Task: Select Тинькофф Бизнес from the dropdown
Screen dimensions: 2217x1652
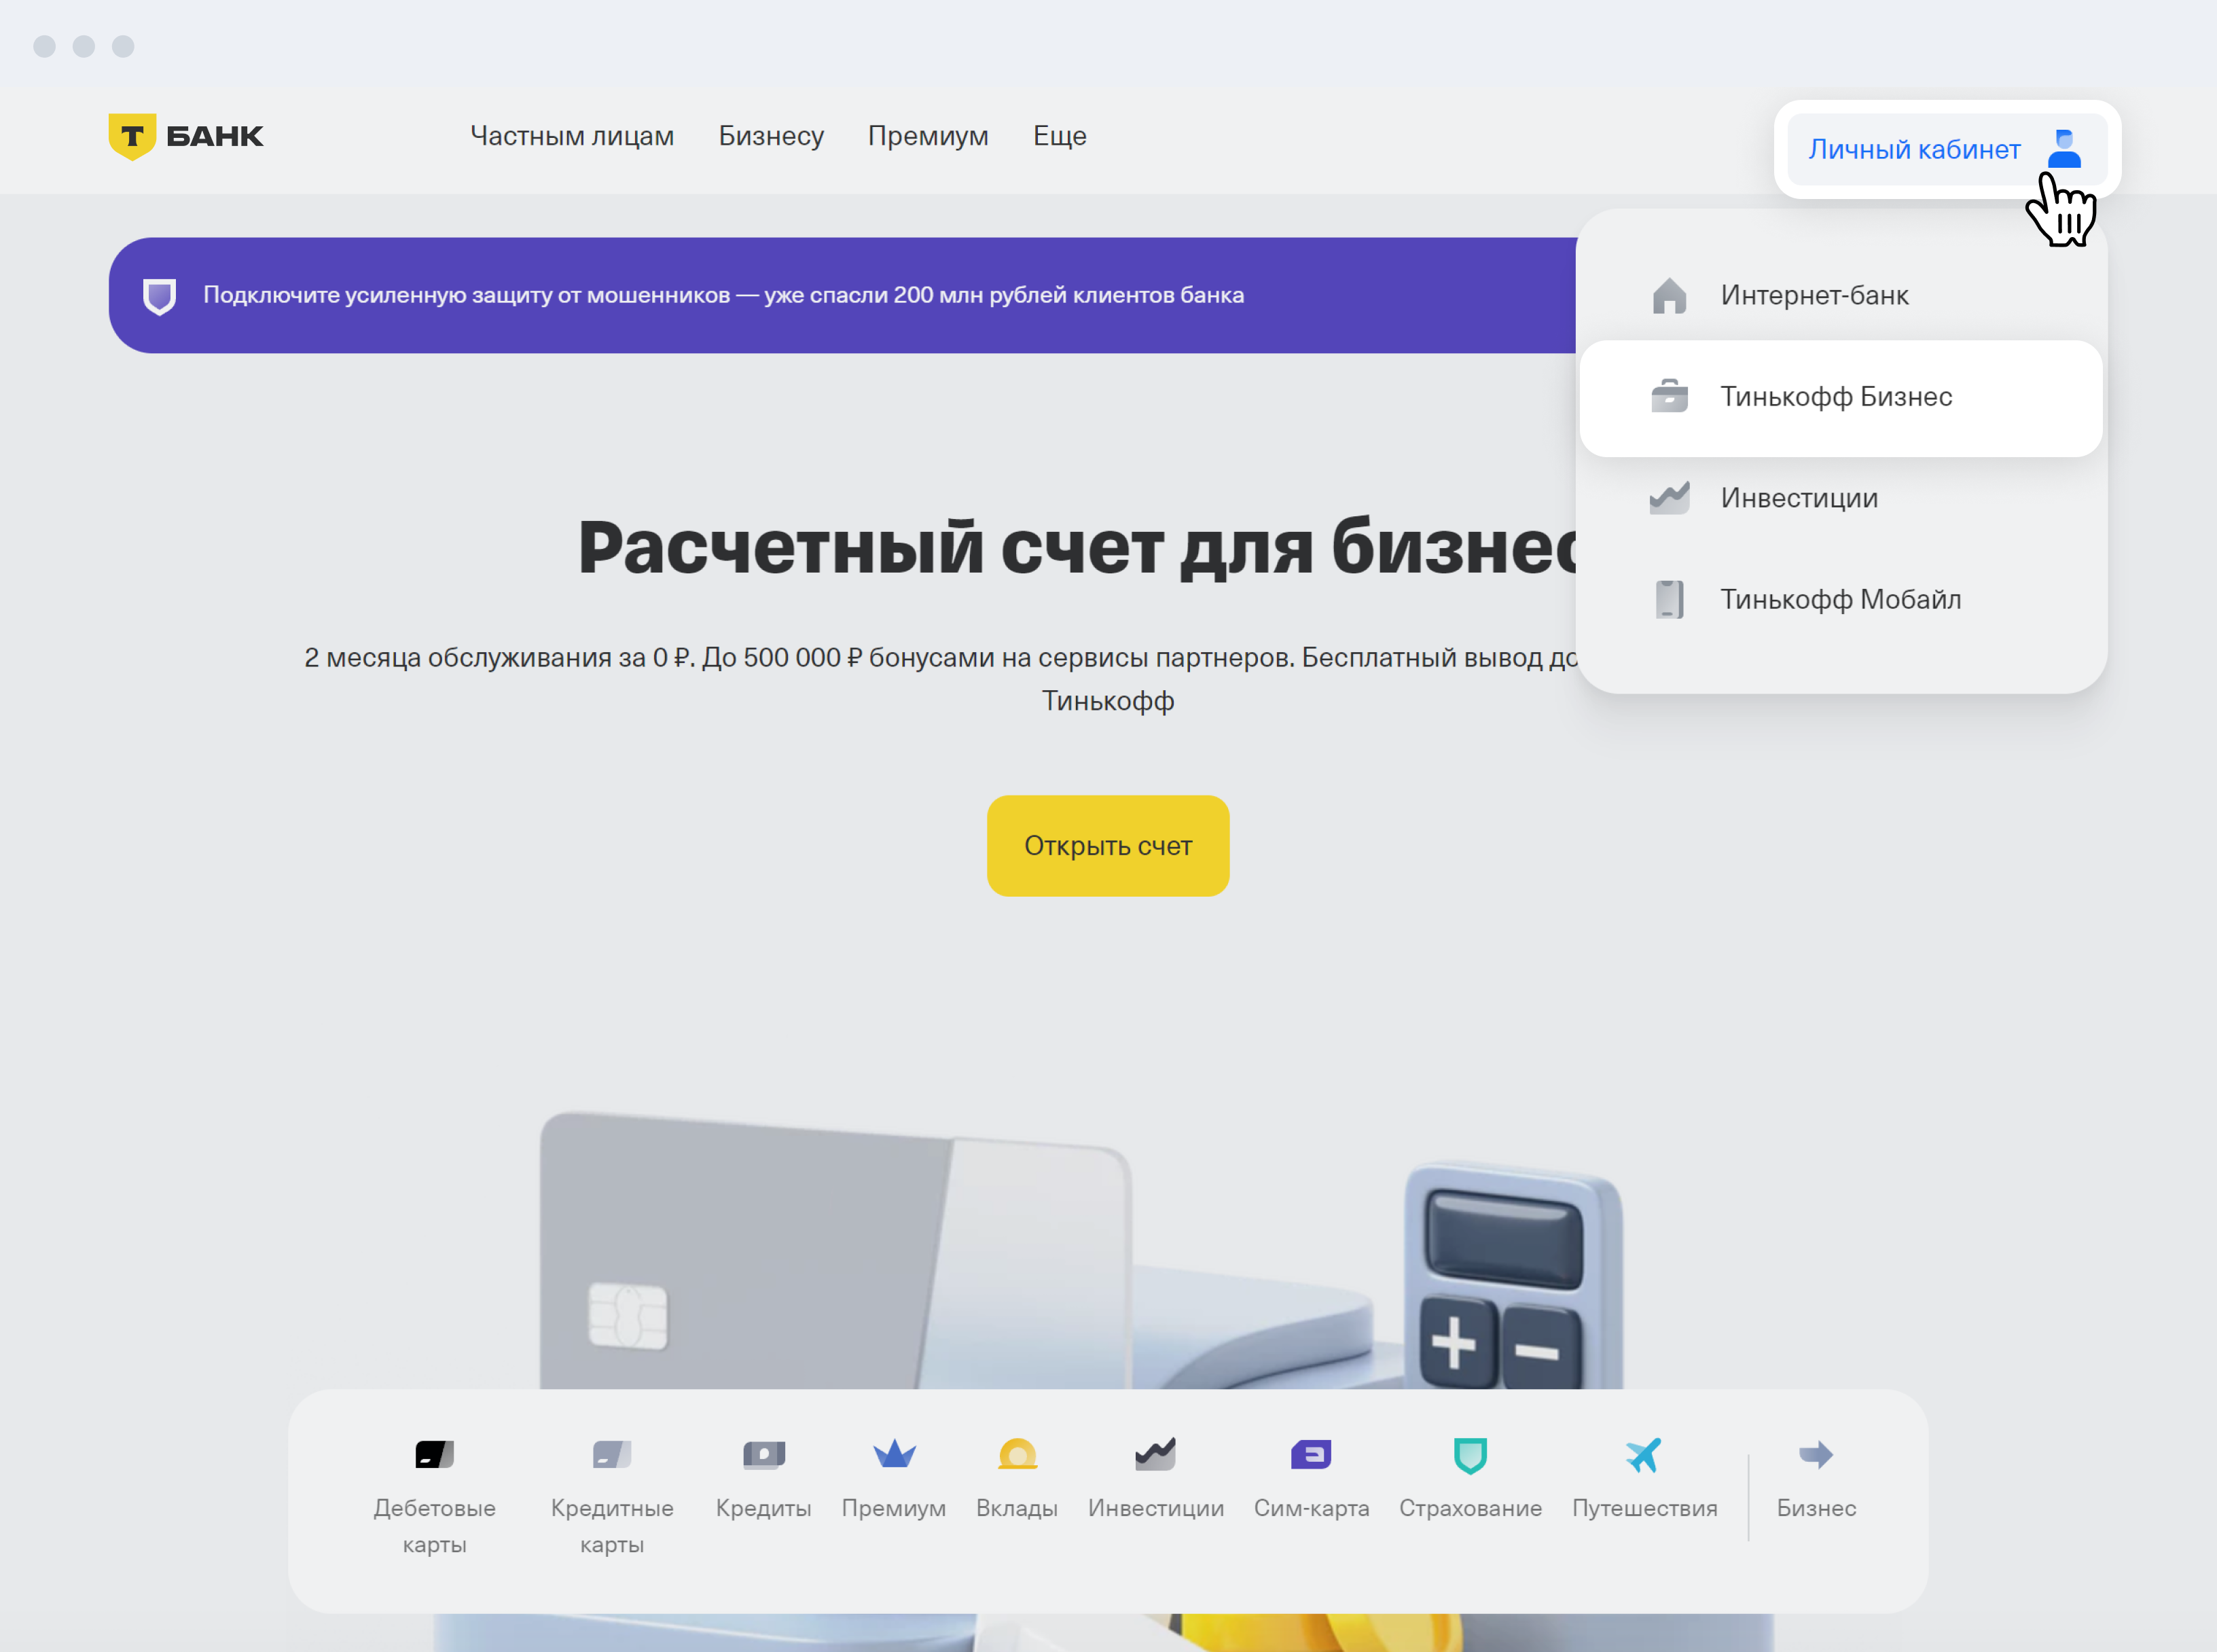Action: click(1840, 398)
